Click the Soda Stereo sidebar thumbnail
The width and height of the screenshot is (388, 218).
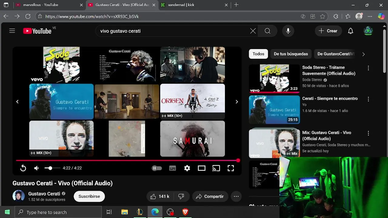coord(274,78)
